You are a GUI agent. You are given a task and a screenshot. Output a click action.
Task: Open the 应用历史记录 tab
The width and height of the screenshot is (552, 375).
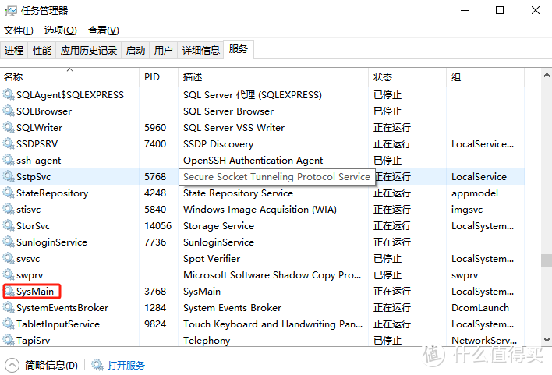tap(89, 51)
